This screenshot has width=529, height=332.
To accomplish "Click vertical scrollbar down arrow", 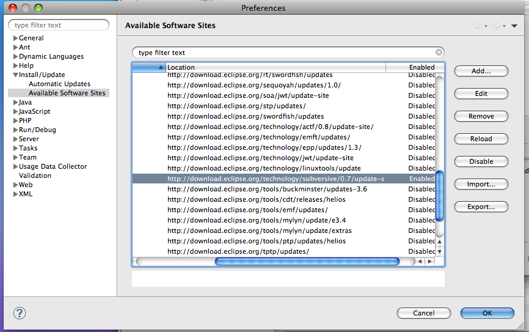I will point(439,251).
